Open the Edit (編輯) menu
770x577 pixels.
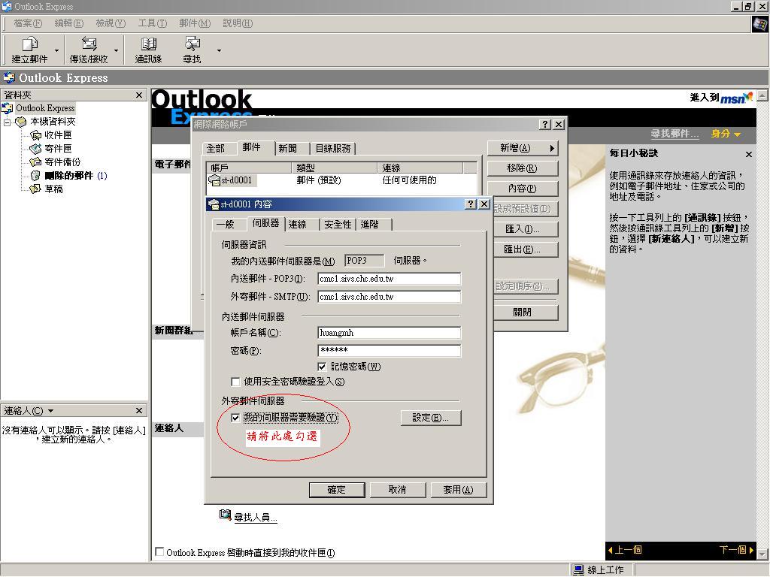click(68, 23)
